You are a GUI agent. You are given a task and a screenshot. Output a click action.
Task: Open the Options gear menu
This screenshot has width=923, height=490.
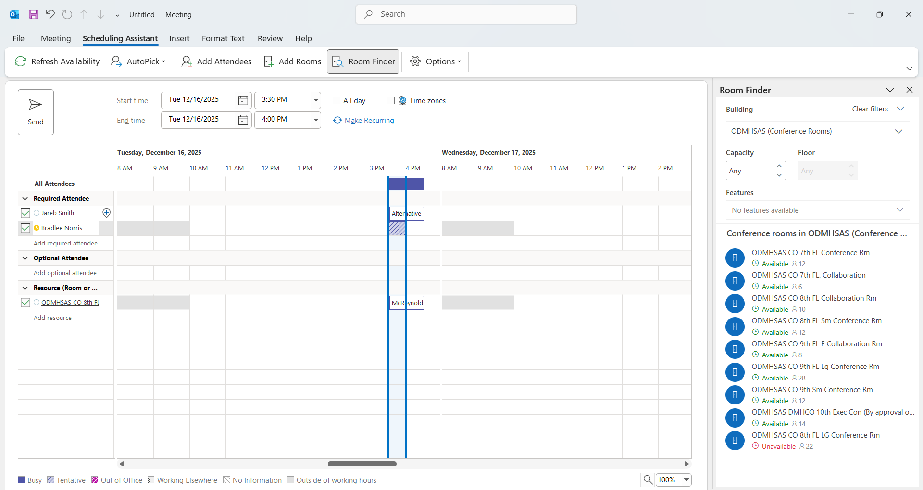(x=435, y=61)
